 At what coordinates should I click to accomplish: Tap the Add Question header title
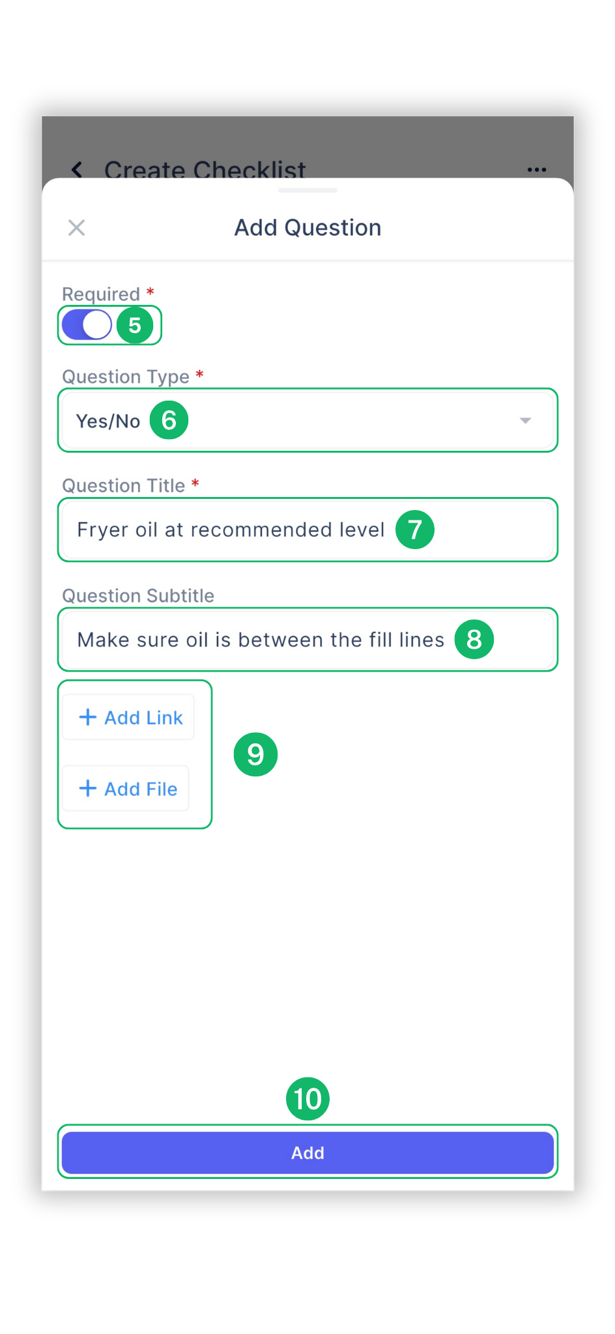[307, 227]
